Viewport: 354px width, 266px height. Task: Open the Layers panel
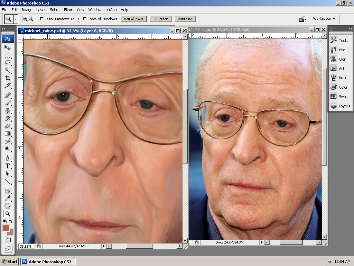point(340,106)
